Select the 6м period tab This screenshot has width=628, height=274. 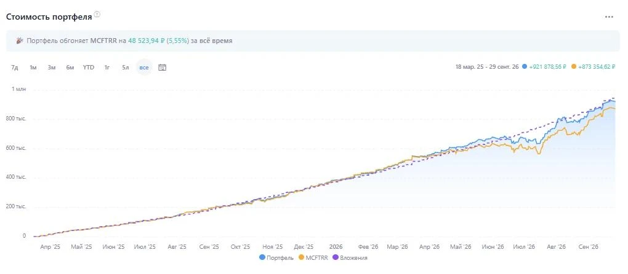[70, 67]
